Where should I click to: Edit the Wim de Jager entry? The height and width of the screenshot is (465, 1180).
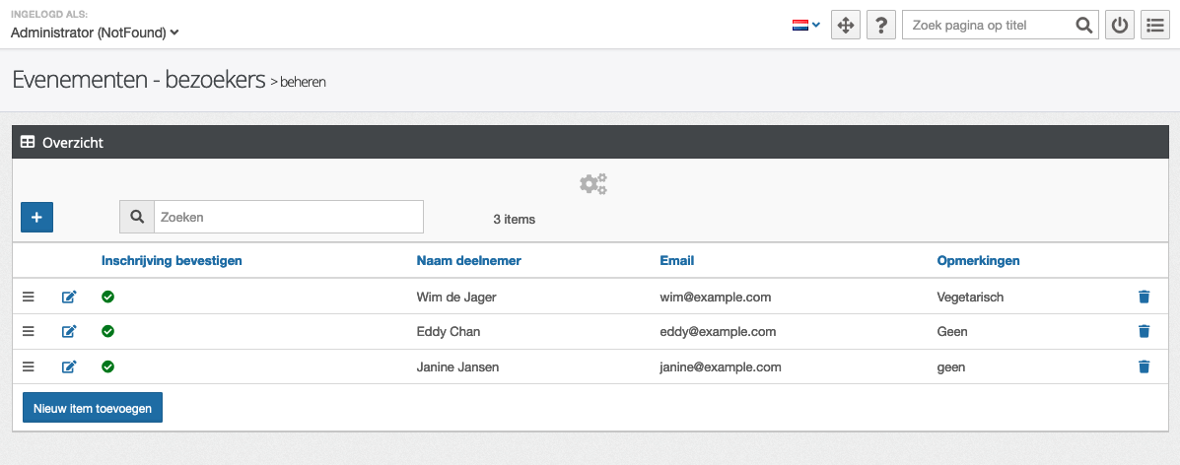pyautogui.click(x=69, y=297)
